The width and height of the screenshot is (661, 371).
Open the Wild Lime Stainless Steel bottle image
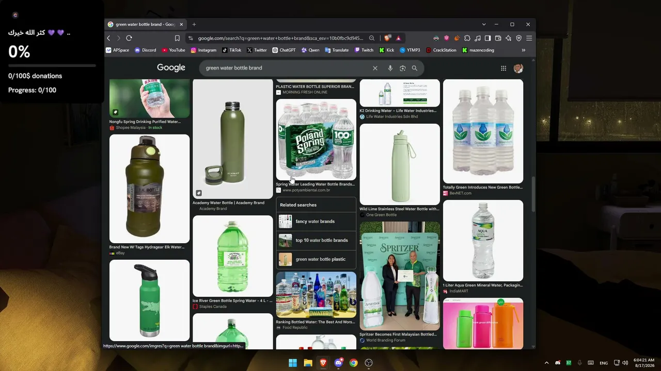point(400,164)
